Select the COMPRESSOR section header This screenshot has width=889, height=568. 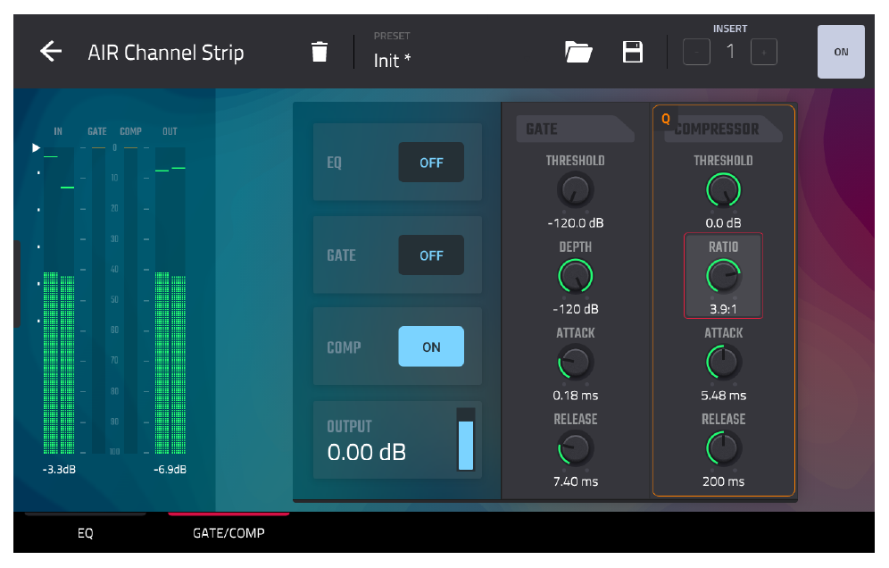pos(723,129)
